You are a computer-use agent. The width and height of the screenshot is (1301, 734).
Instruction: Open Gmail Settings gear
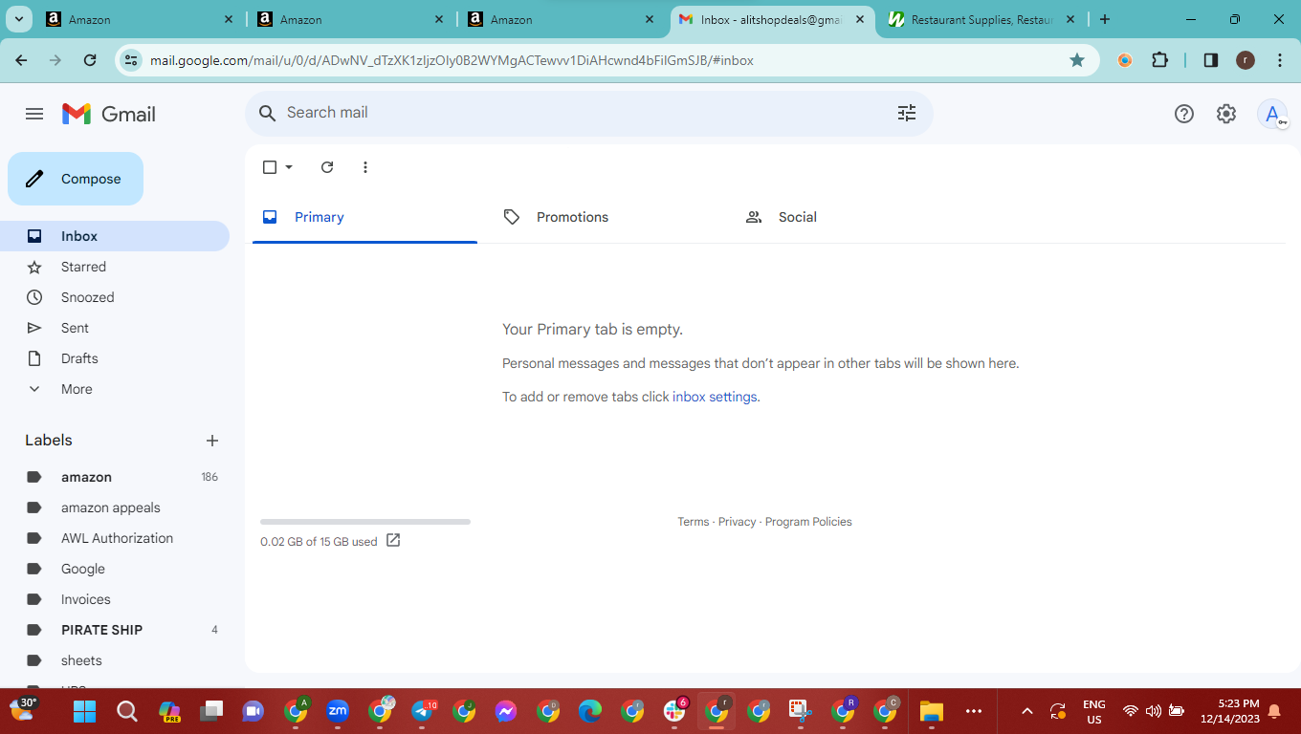(1226, 114)
